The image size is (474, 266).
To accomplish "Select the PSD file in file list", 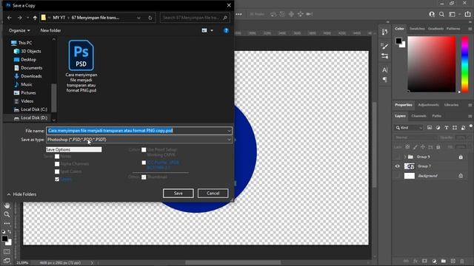I will (x=81, y=66).
